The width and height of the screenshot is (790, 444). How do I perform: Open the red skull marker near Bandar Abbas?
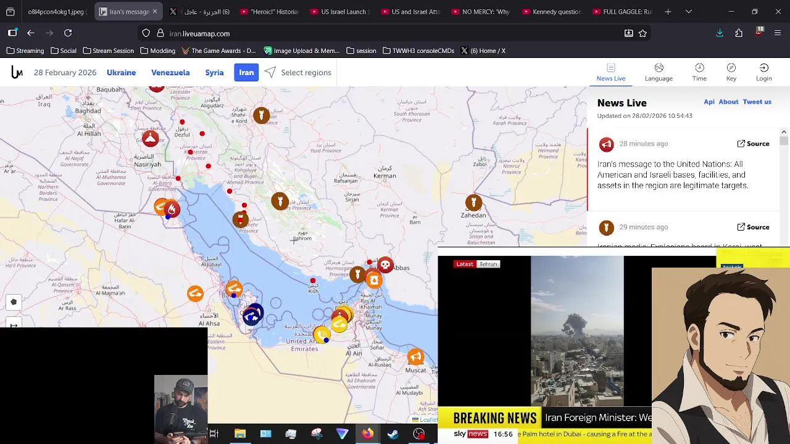tap(385, 265)
